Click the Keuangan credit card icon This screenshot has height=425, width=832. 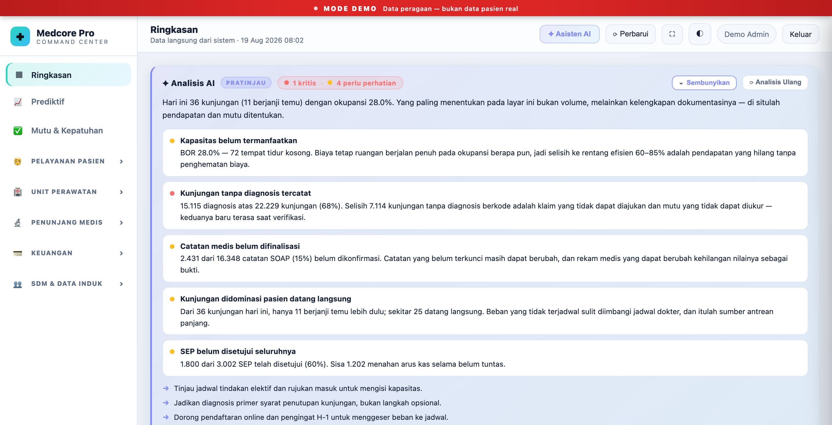click(18, 253)
